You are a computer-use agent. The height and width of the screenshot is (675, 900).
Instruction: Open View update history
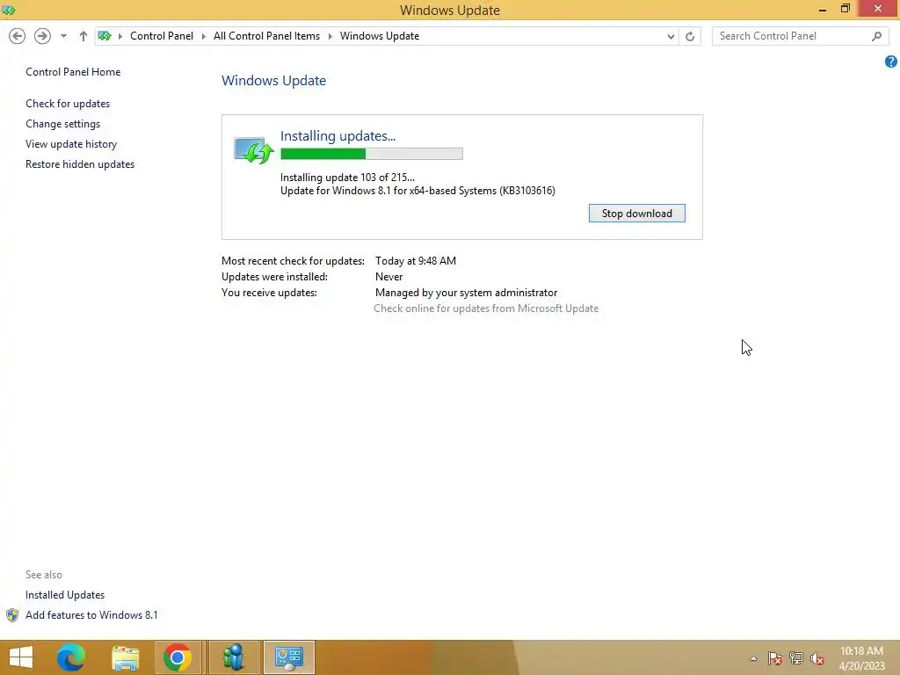pyautogui.click(x=71, y=144)
